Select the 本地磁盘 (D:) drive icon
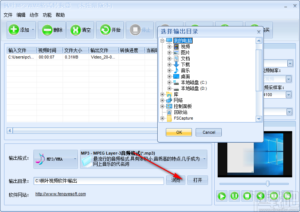This screenshot has width=300, height=212. [176, 89]
